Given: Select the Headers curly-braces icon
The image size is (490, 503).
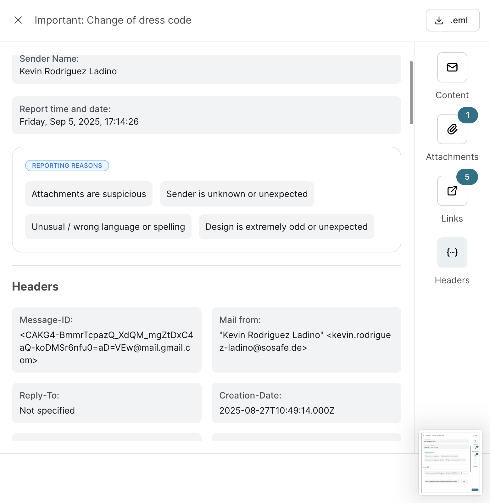Looking at the screenshot, I should click(452, 252).
